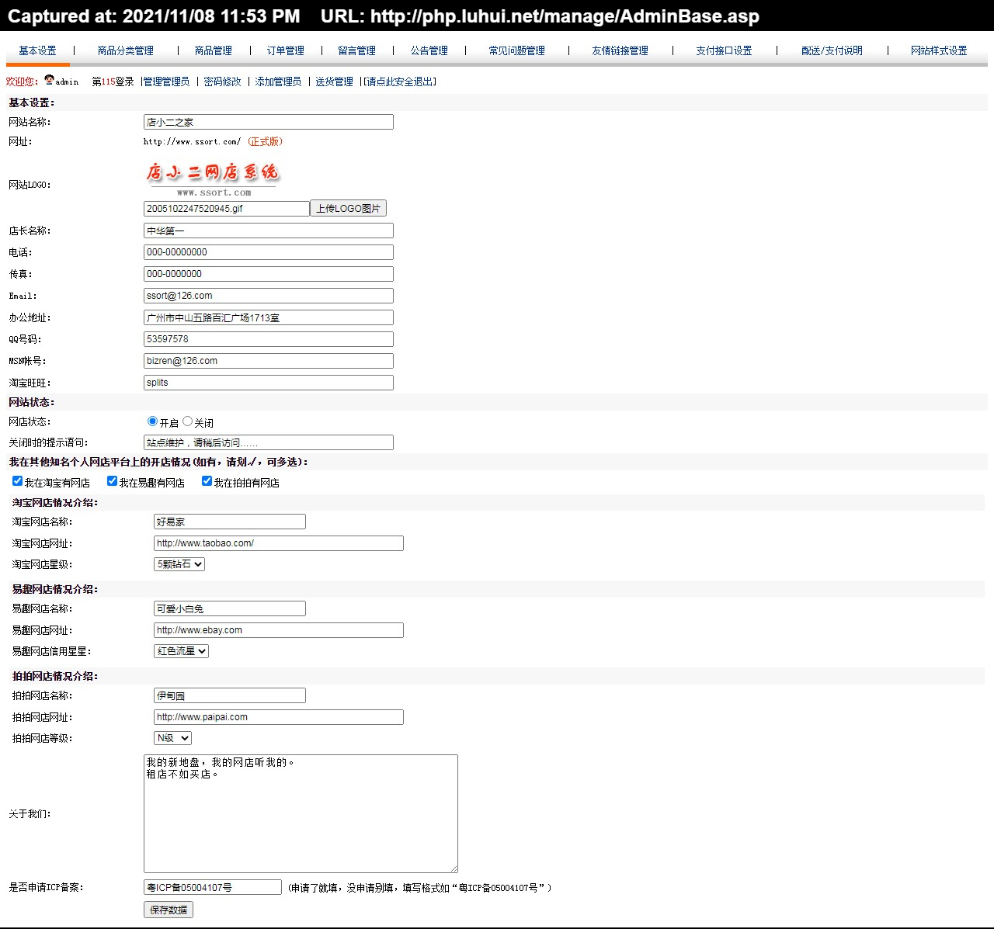Click the 淘宝网店网址 input field
Image resolution: width=994 pixels, height=929 pixels.
(279, 543)
